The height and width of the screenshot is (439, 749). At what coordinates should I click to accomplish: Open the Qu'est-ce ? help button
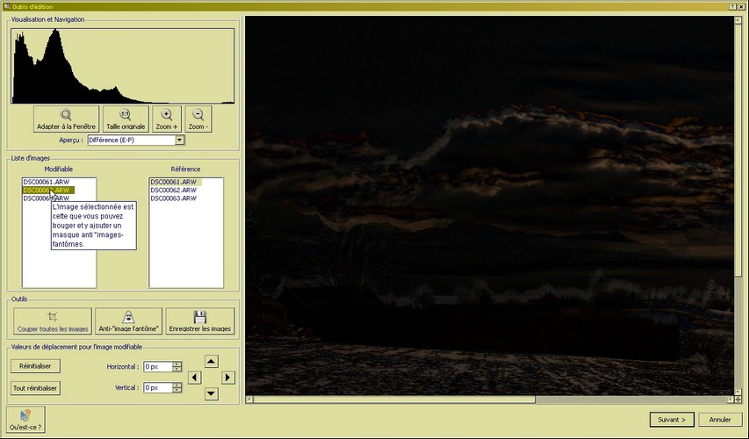click(25, 418)
